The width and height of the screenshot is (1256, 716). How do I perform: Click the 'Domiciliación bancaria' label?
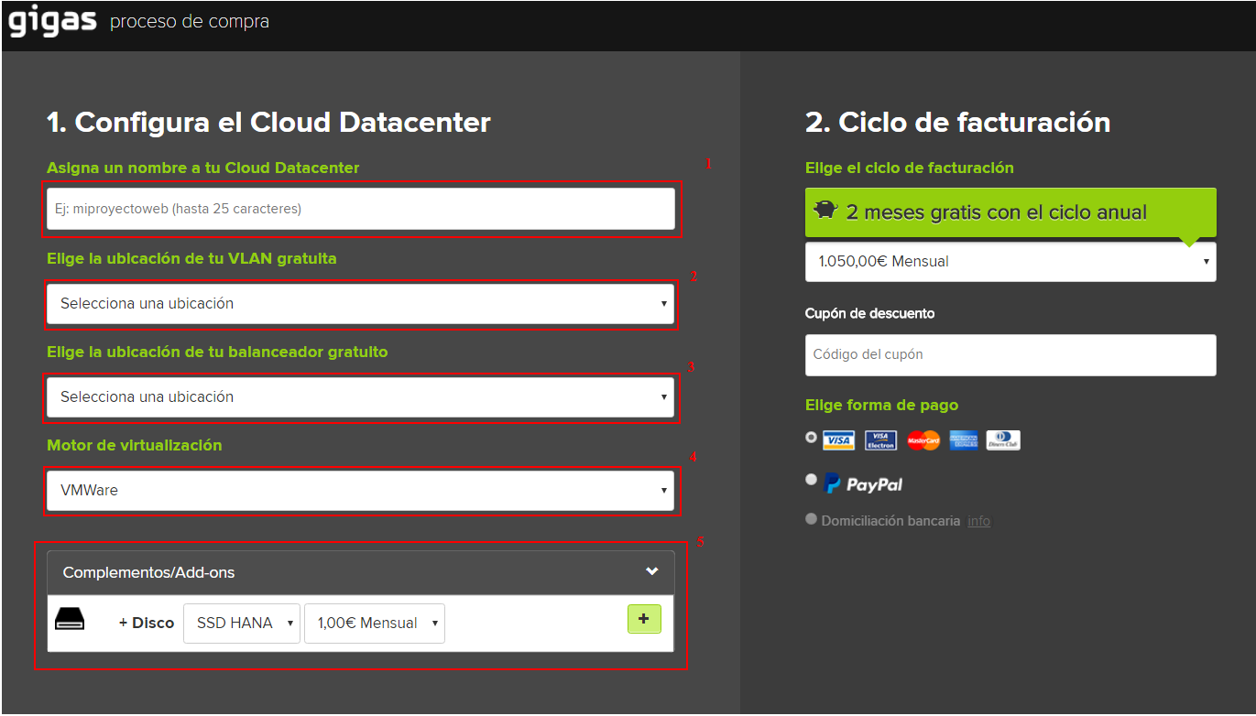pos(890,520)
